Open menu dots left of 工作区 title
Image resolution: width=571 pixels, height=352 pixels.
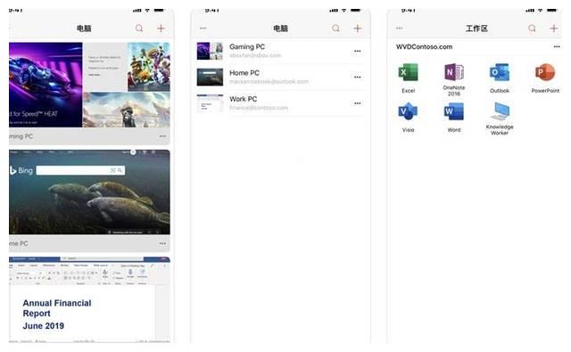399,28
